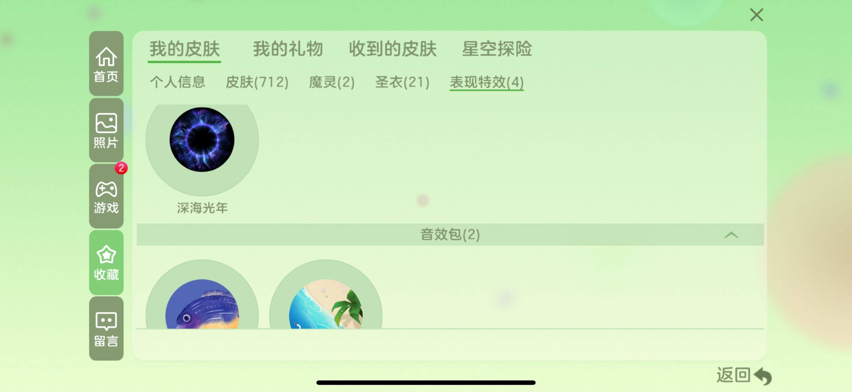
Task: Select the 深海光年 effect thumbnail
Action: click(202, 140)
